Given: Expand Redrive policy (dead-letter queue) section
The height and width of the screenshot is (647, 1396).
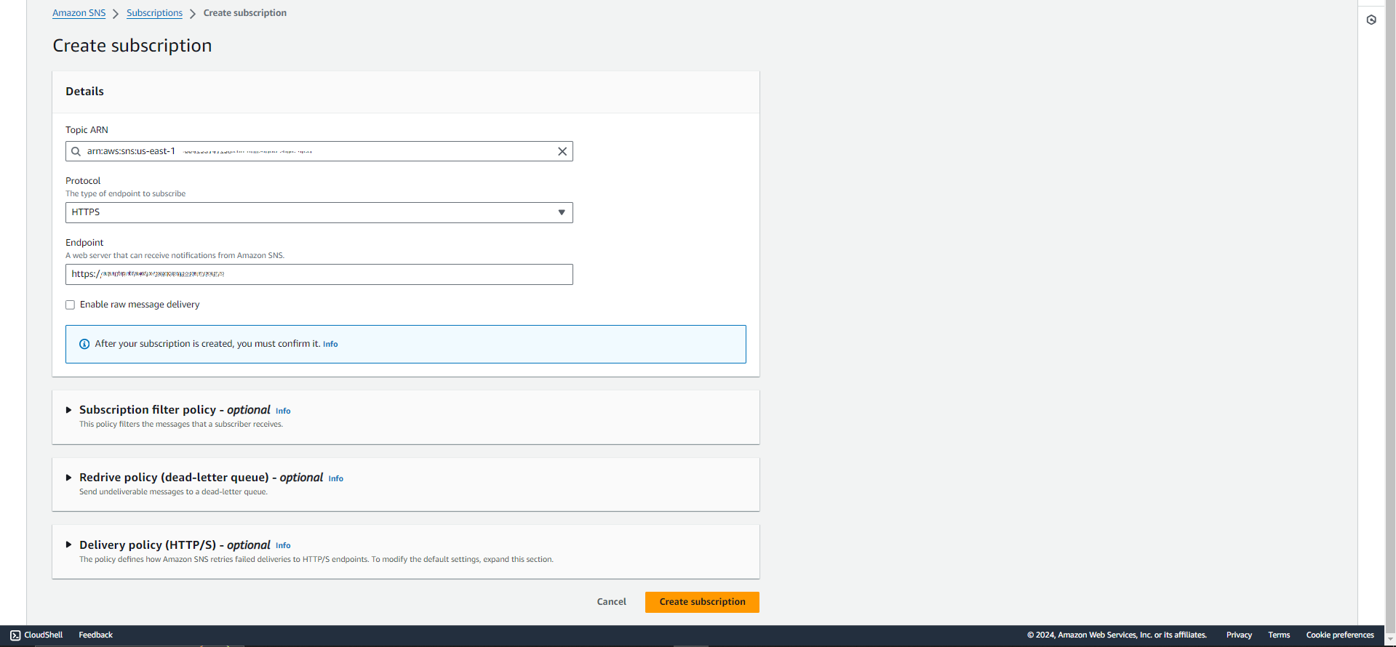Looking at the screenshot, I should pos(69,478).
